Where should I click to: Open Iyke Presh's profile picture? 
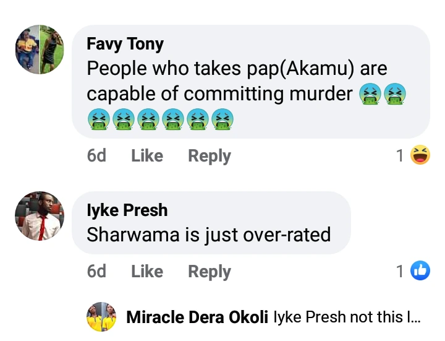pyautogui.click(x=40, y=215)
